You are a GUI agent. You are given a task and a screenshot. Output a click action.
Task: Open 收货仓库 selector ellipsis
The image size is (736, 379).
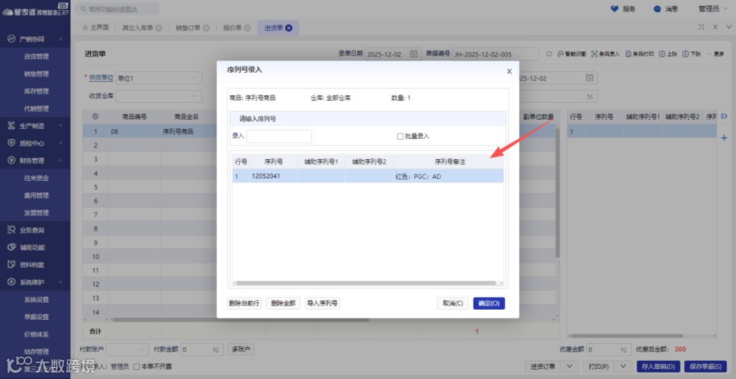pos(195,96)
